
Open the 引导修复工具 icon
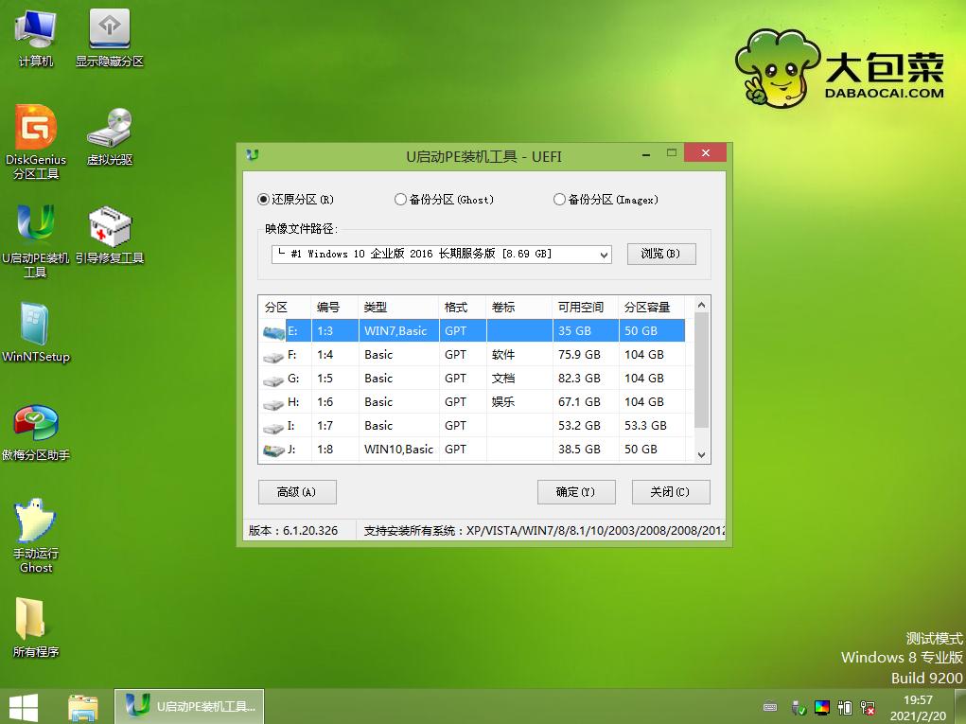pos(110,236)
